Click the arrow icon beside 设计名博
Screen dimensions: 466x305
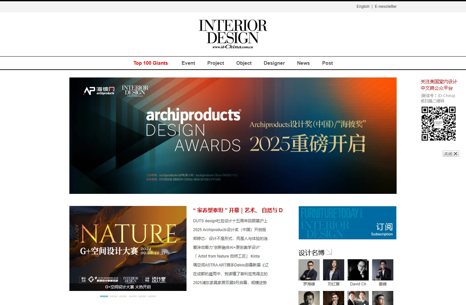[x=329, y=252]
